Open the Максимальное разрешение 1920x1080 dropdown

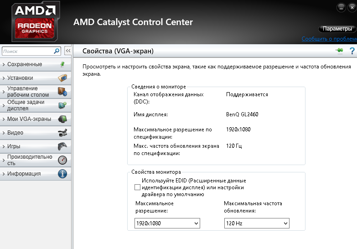click(167, 223)
